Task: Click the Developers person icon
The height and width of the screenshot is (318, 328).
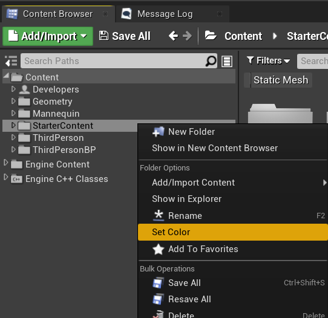Action: pyautogui.click(x=24, y=89)
